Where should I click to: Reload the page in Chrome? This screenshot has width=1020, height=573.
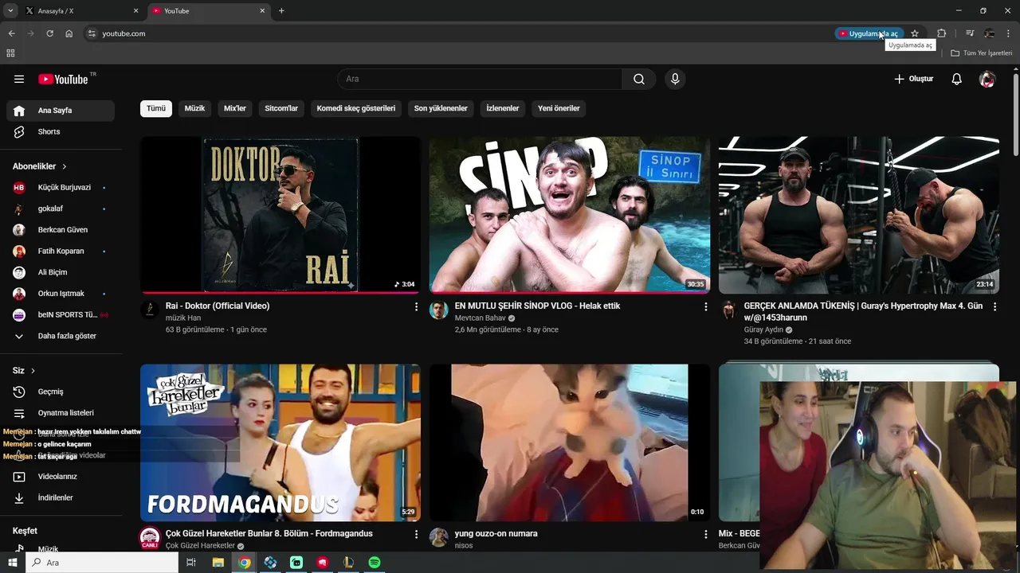pos(49,33)
